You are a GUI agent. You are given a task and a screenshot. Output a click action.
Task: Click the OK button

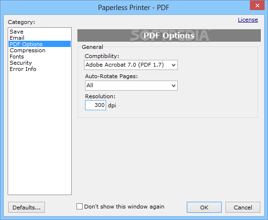(204, 208)
